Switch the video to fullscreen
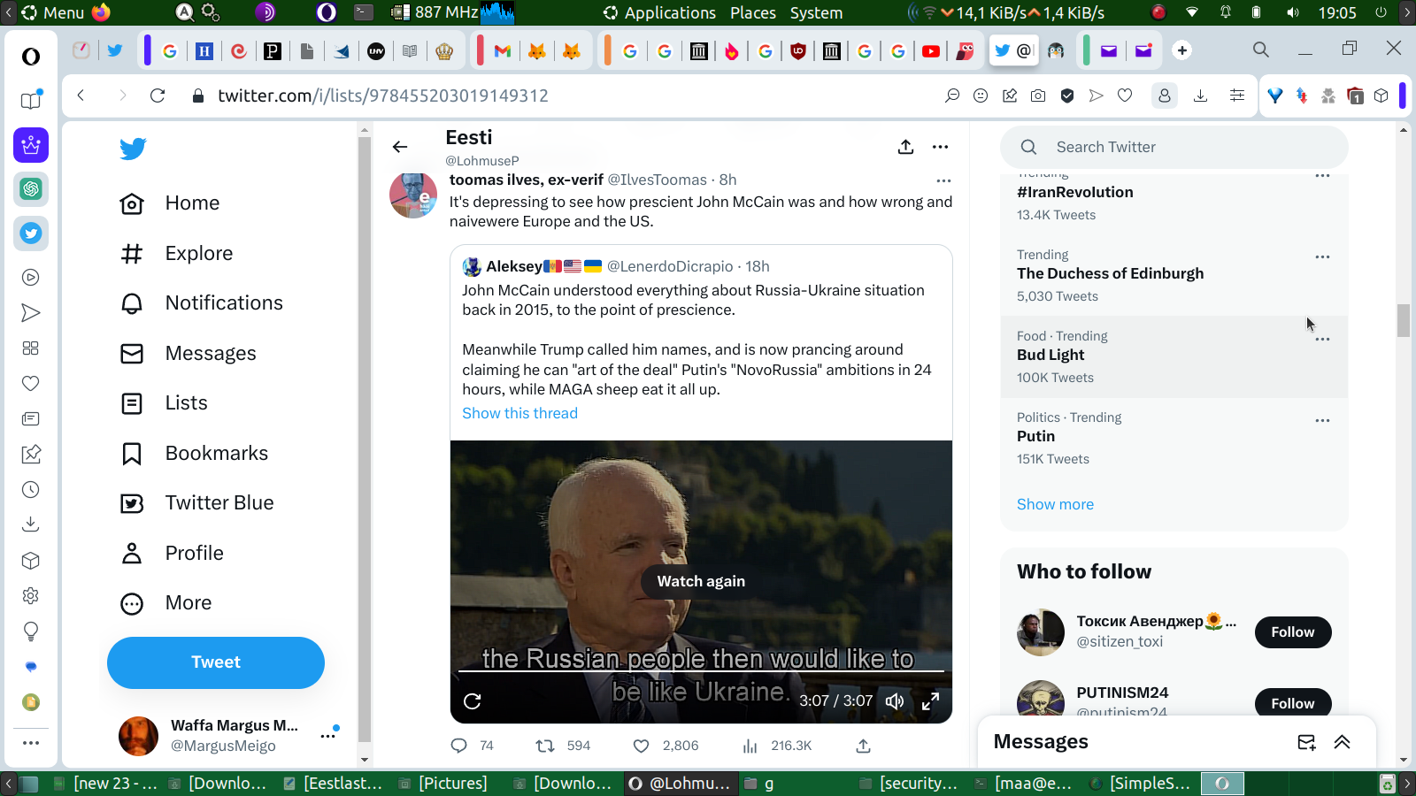The image size is (1416, 796). point(930,701)
